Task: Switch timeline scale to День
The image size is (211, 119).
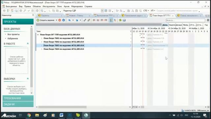Action: [x=165, y=25]
